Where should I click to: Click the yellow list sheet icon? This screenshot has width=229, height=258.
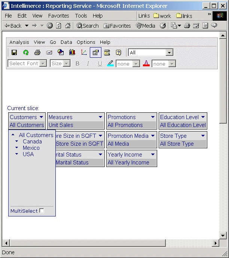coord(107,52)
